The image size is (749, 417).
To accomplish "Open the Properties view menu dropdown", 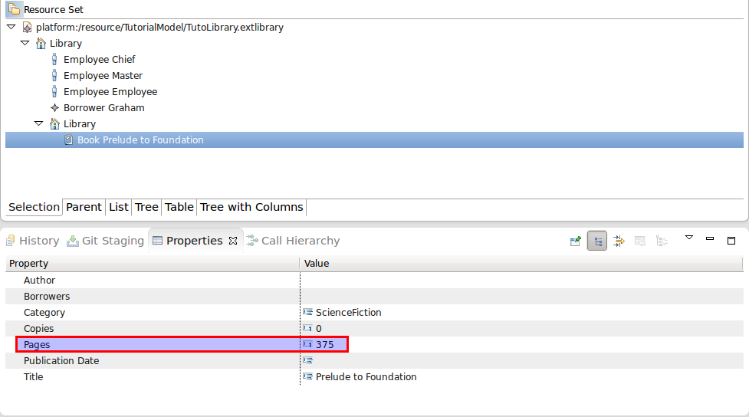I will click(x=688, y=238).
